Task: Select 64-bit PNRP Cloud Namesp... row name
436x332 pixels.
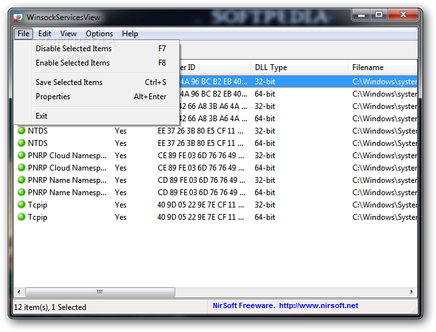Action: click(x=67, y=167)
